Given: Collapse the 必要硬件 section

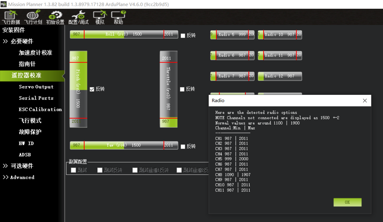Looking at the screenshot, I should tap(18, 41).
